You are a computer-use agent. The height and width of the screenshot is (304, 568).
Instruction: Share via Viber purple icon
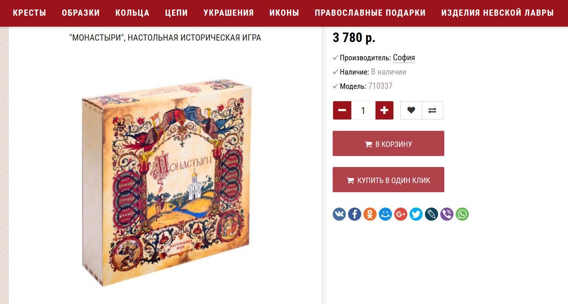click(x=447, y=214)
